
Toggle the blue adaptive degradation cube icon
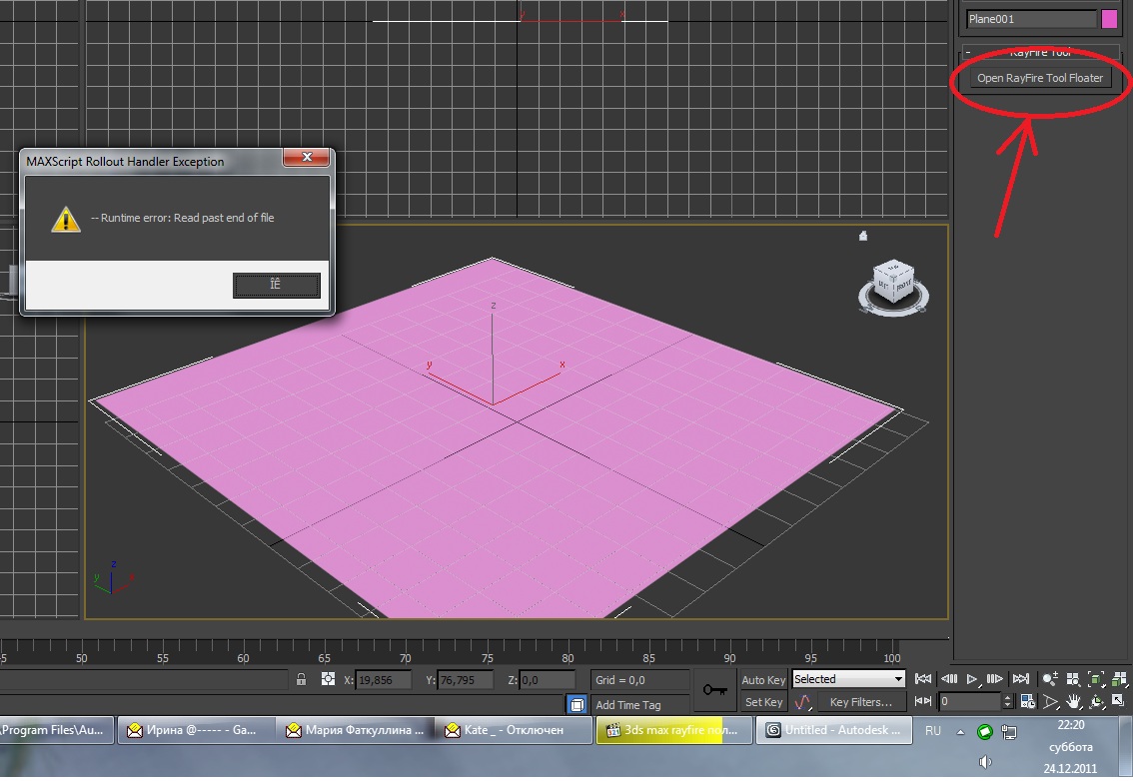(x=576, y=704)
